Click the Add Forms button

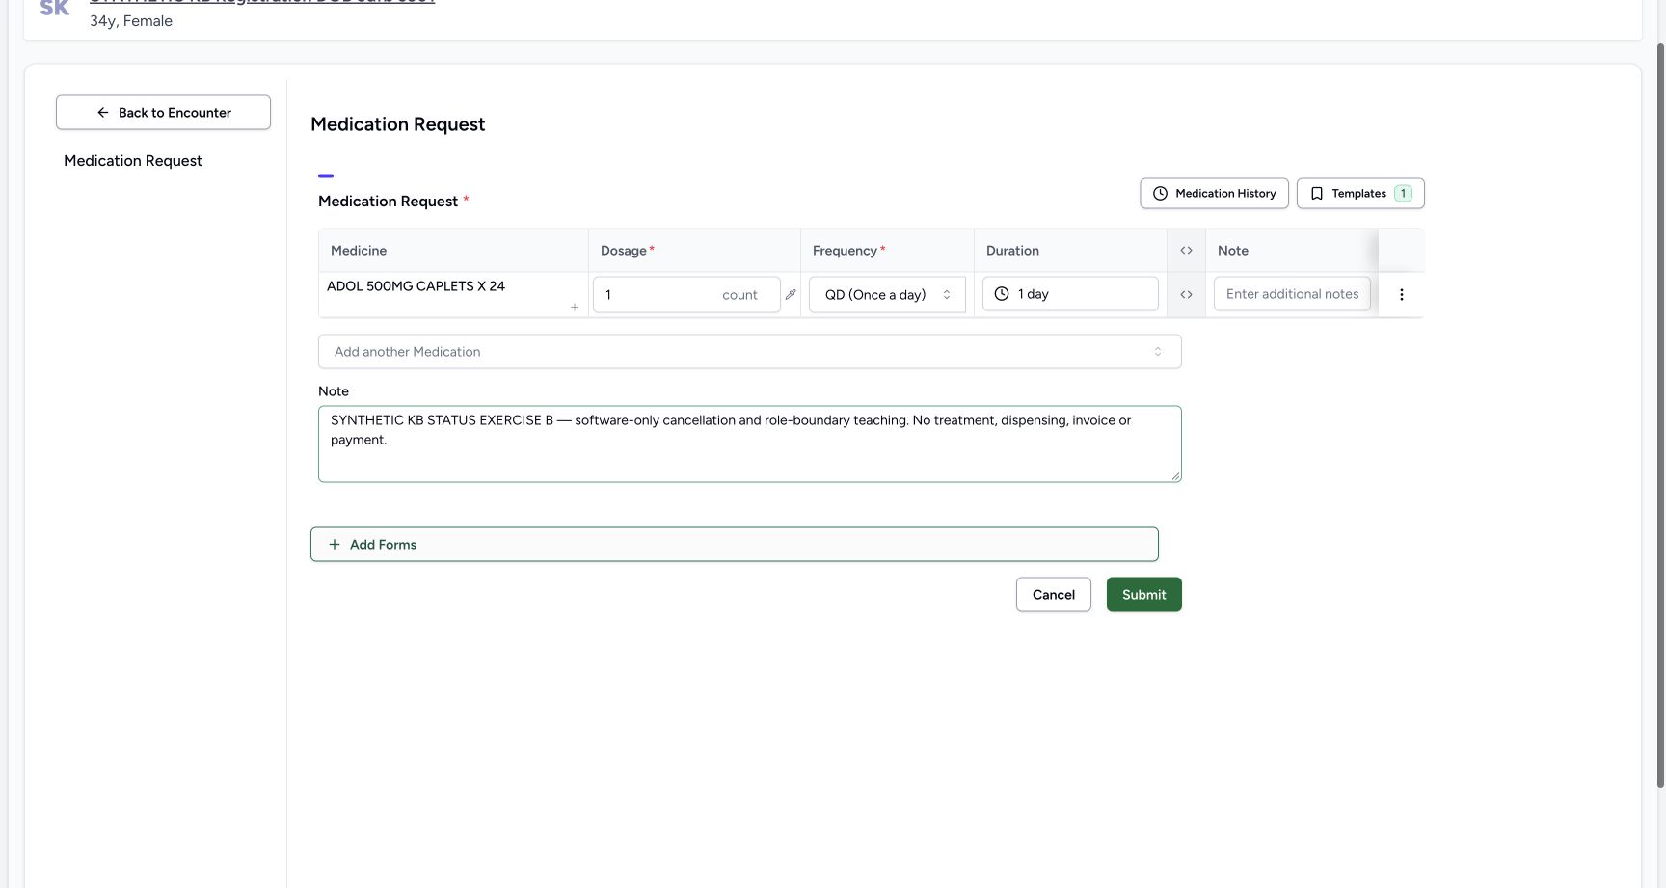pos(734,545)
